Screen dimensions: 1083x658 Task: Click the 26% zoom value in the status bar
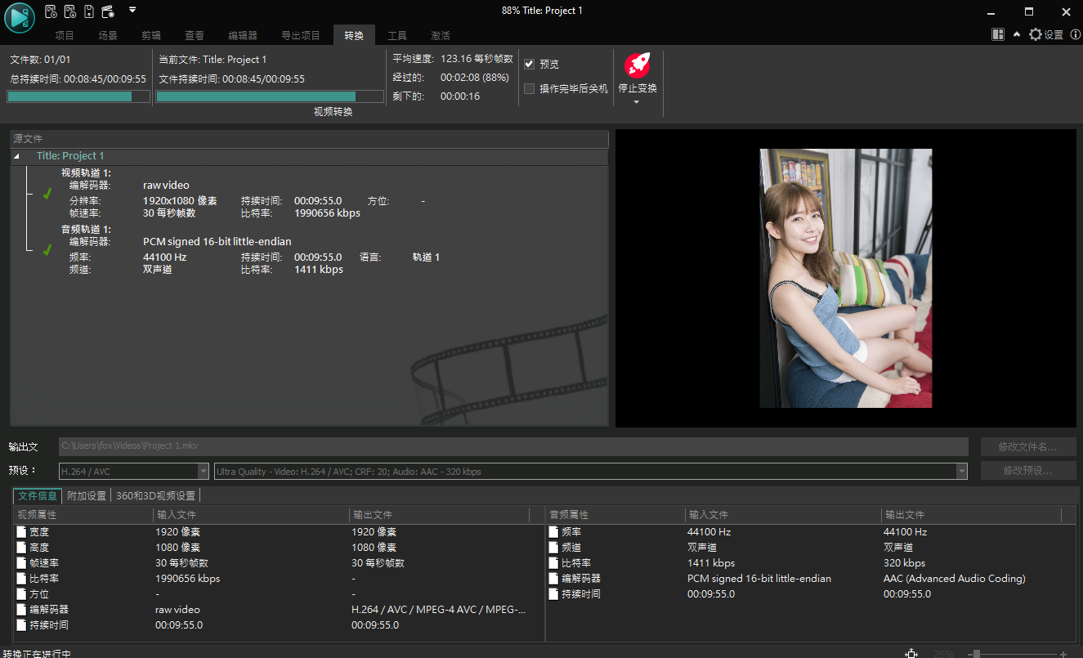click(x=944, y=654)
